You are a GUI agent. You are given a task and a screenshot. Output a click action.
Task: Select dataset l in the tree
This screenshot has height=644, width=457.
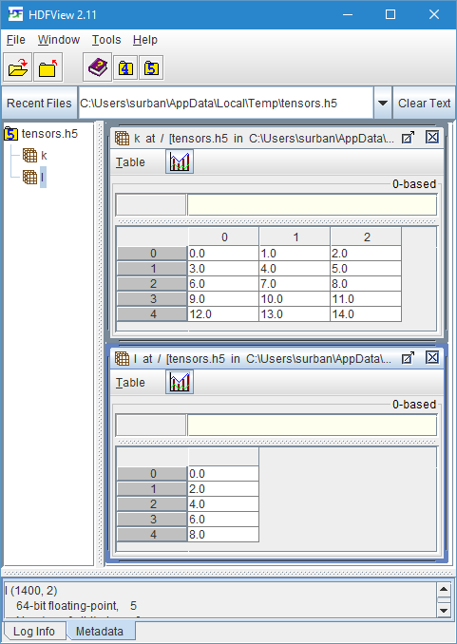coord(43,178)
